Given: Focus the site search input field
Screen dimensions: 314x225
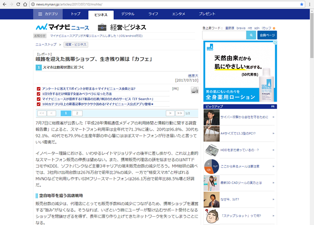Looking at the screenshot, I should point(224,35).
